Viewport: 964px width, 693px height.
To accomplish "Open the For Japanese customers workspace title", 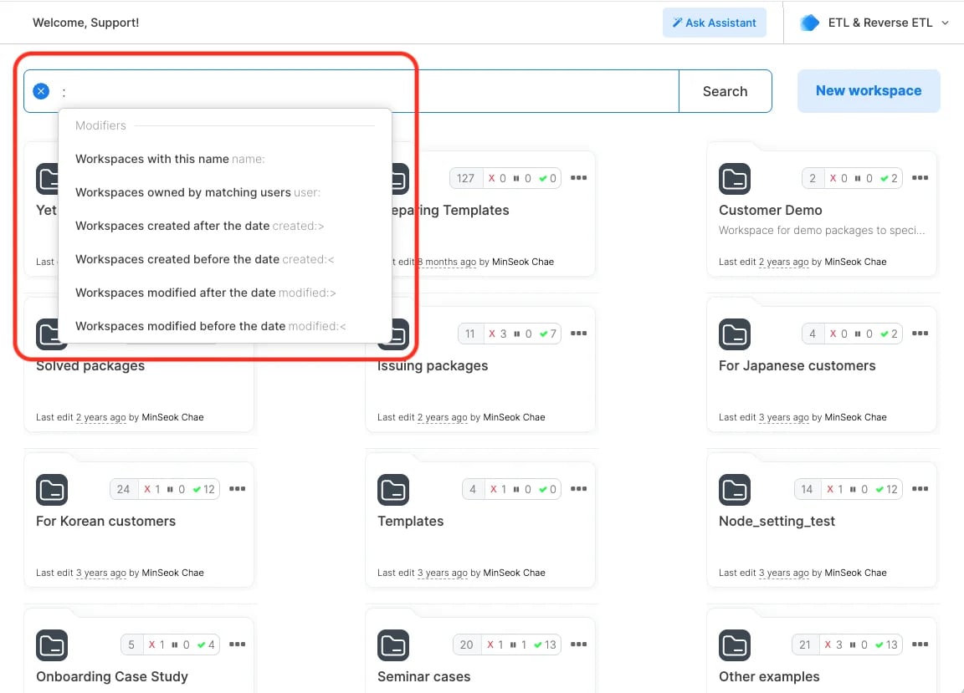I will point(797,365).
